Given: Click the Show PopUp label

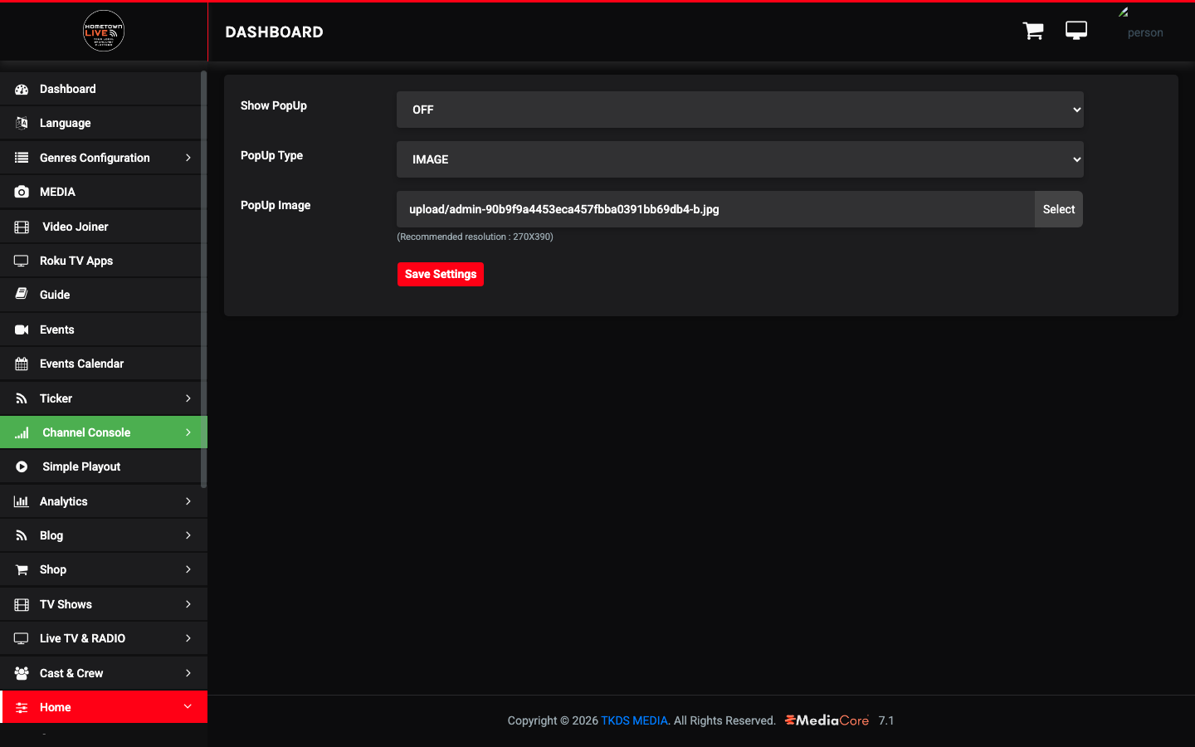Looking at the screenshot, I should (274, 105).
